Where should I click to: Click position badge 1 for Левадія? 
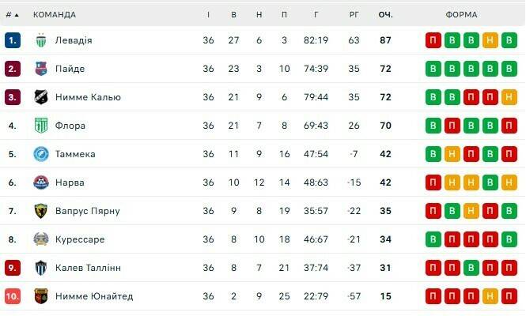12,40
